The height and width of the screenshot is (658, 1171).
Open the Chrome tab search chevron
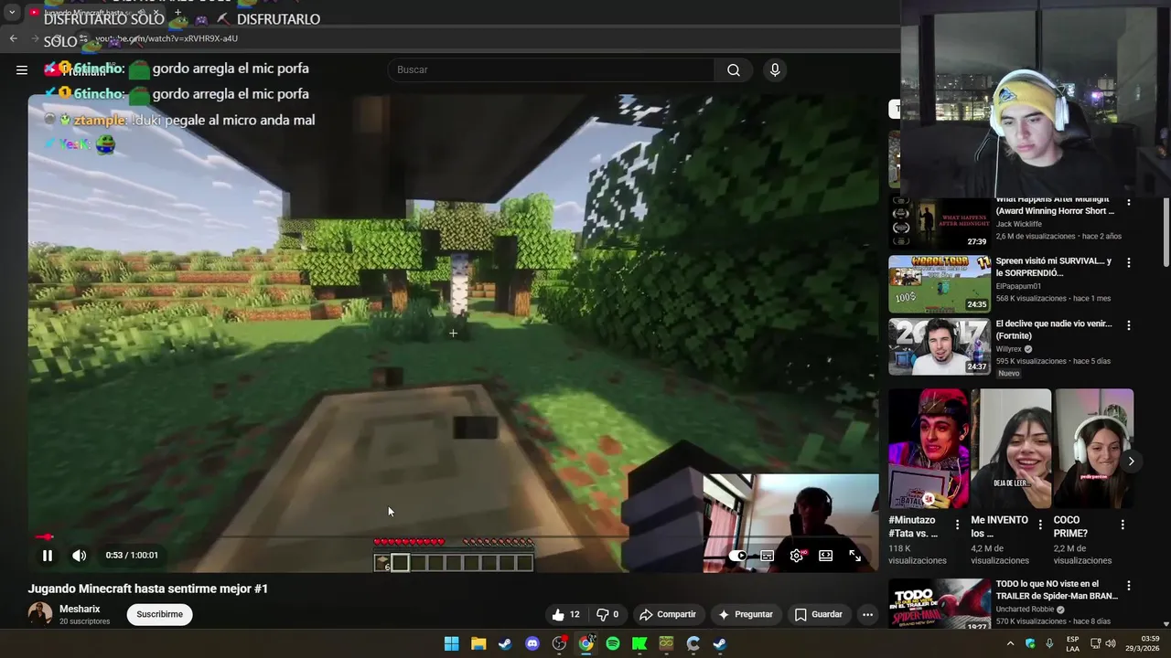click(11, 13)
